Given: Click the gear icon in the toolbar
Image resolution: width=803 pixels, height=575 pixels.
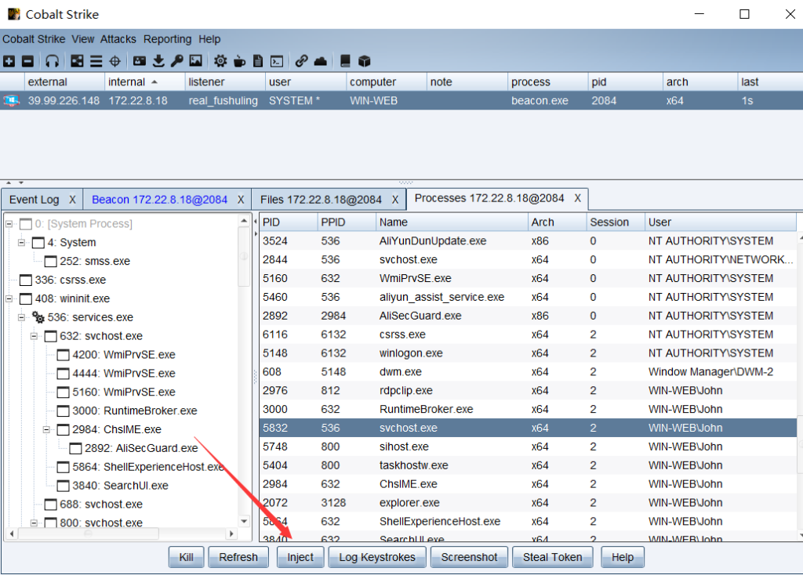Looking at the screenshot, I should pos(220,61).
